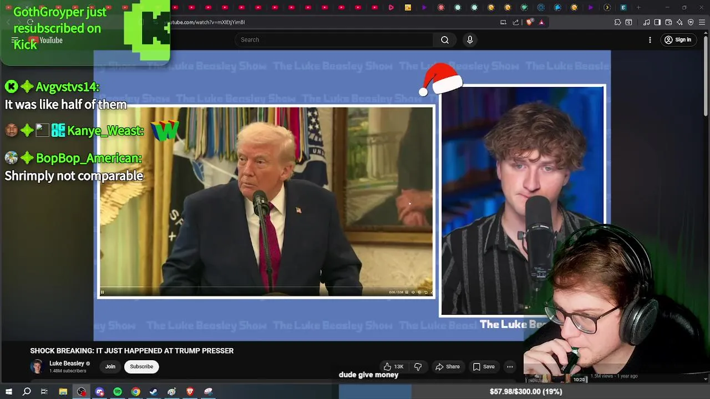Open File Explorer from taskbar
Image resolution: width=710 pixels, height=399 pixels.
tap(63, 392)
